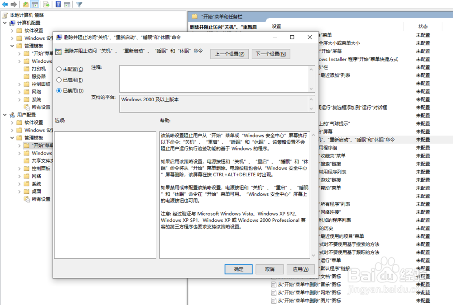Click the 下一个设置(N) button
The height and width of the screenshot is (305, 453).
click(x=271, y=54)
